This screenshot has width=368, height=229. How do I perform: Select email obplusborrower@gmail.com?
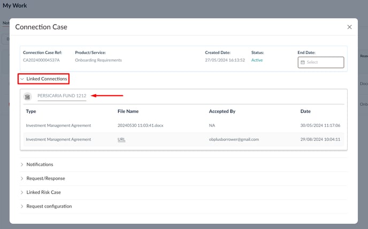(234, 140)
